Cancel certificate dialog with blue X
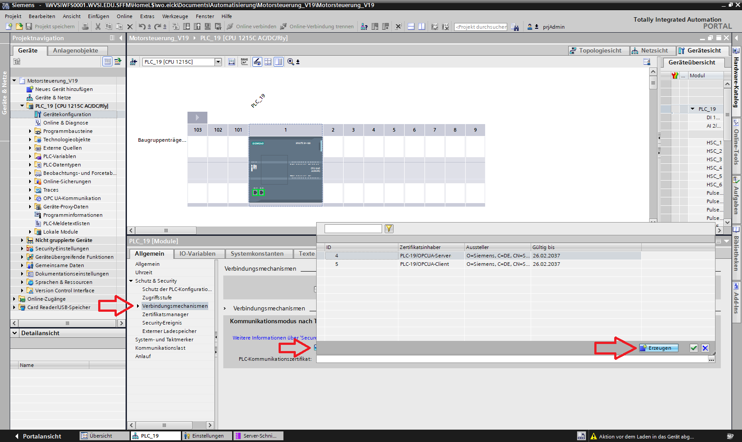Screen dimensions: 742x442 click(x=705, y=348)
